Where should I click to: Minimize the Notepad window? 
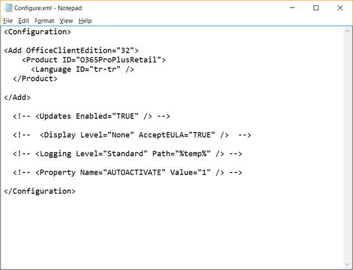click(x=292, y=8)
